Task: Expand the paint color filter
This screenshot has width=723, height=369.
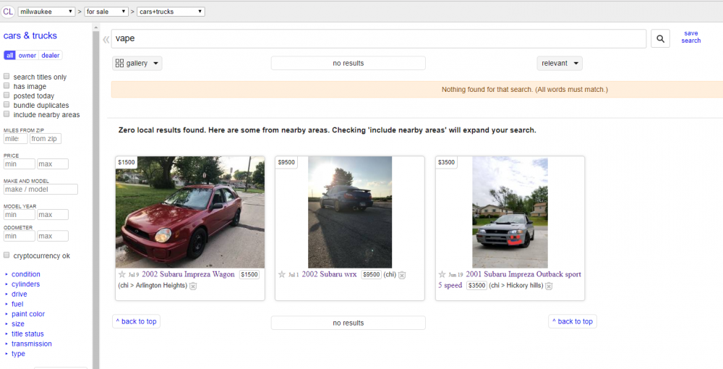Action: pyautogui.click(x=27, y=314)
